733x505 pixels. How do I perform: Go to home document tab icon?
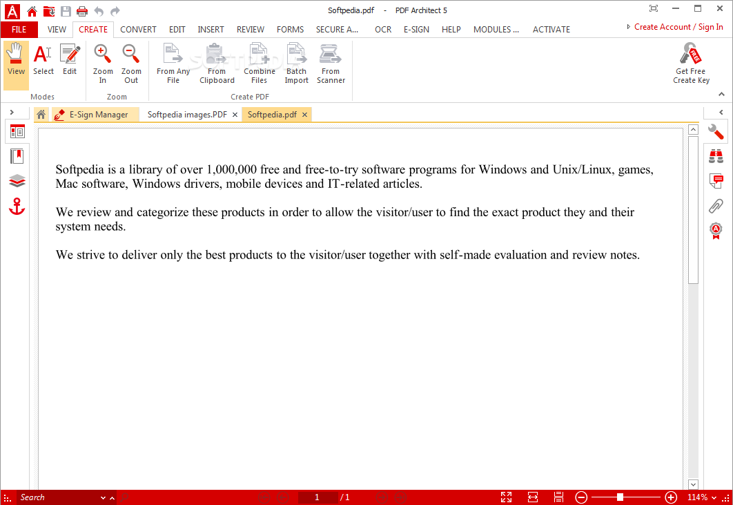click(x=41, y=114)
